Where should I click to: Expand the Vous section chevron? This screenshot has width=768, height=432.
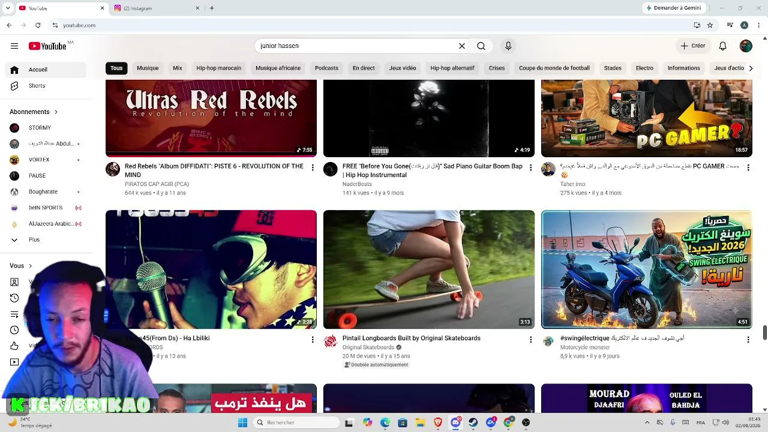(x=30, y=266)
